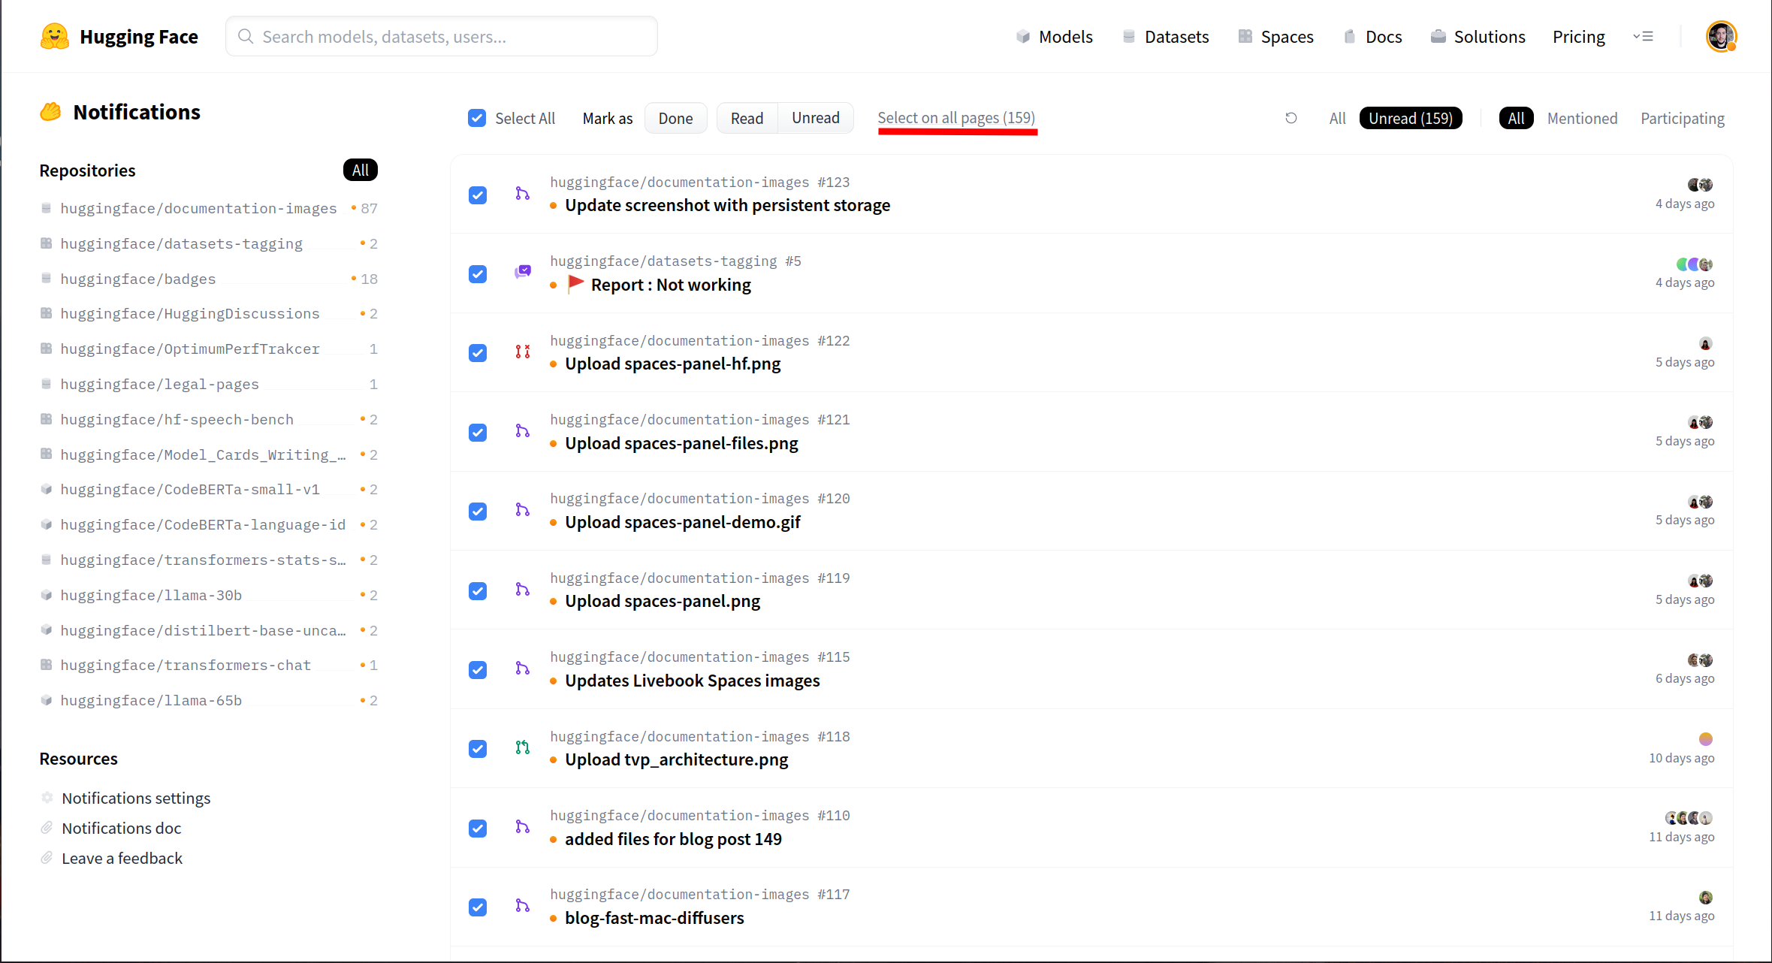Click the Hugging Face logo

click(55, 36)
